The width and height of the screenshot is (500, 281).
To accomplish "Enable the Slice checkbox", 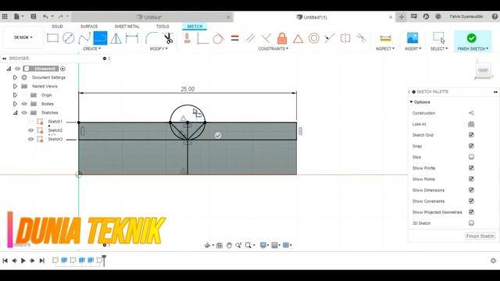I will pos(471,157).
